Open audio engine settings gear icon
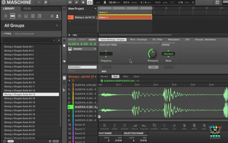228x143 pixels. tap(193, 2)
